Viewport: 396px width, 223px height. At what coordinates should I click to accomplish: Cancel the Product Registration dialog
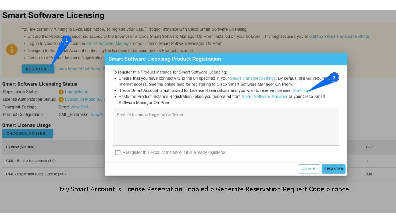pos(309,169)
